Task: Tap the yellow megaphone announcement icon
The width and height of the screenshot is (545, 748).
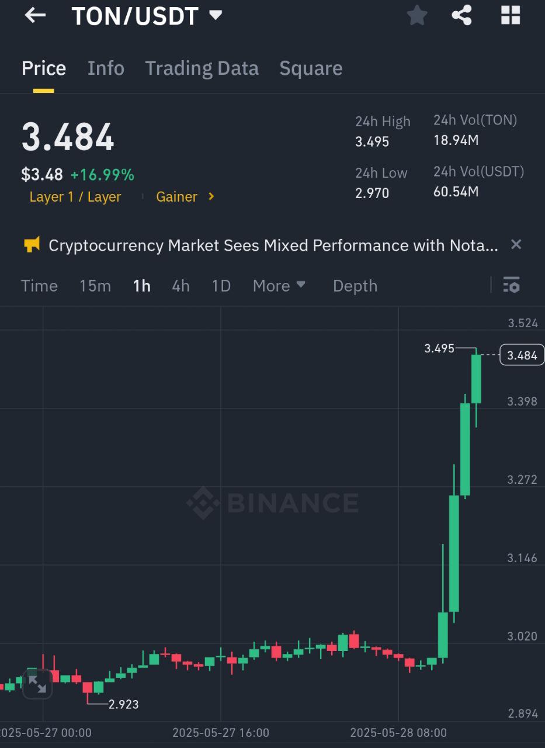Action: pos(32,245)
